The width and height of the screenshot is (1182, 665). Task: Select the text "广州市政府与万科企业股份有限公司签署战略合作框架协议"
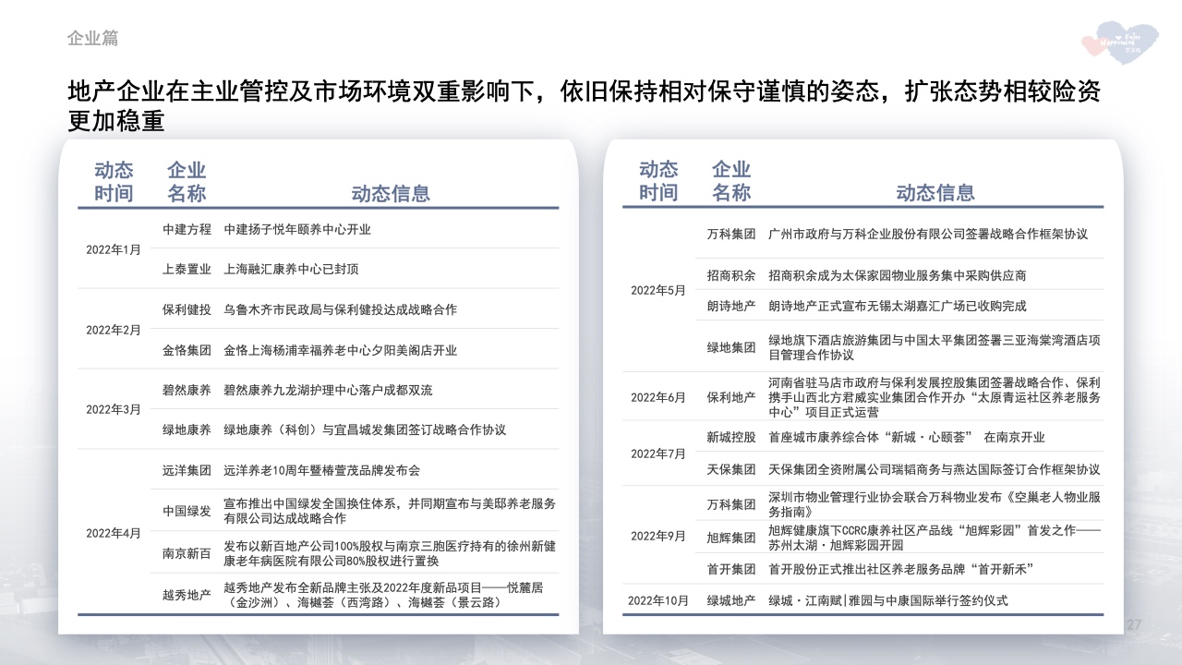pyautogui.click(x=928, y=235)
